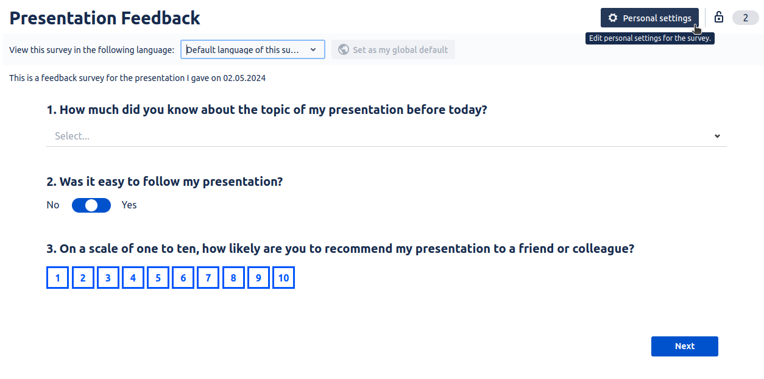Image resolution: width=764 pixels, height=379 pixels.
Task: Click the Next button
Action: [684, 346]
